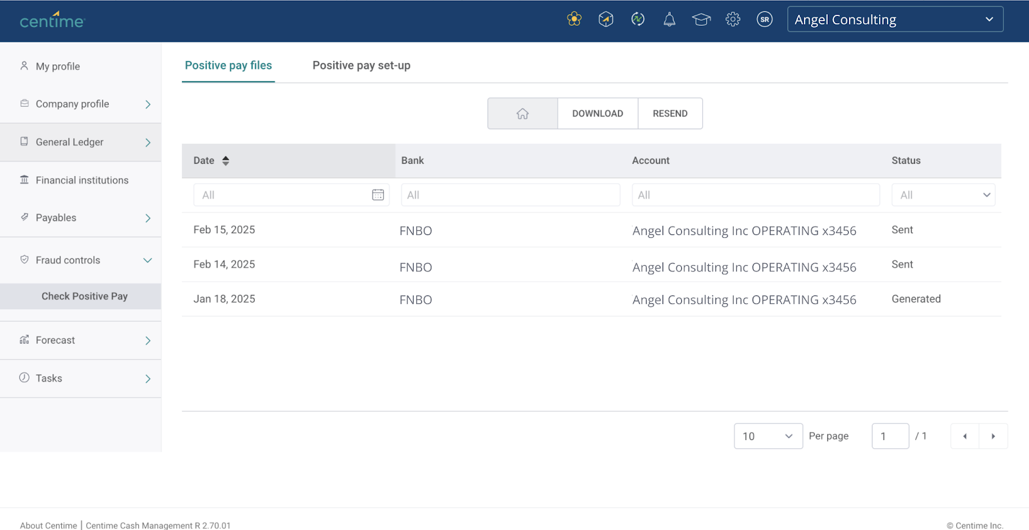Select the Feb 15, 2025 row date
This screenshot has height=530, width=1029.
(224, 230)
